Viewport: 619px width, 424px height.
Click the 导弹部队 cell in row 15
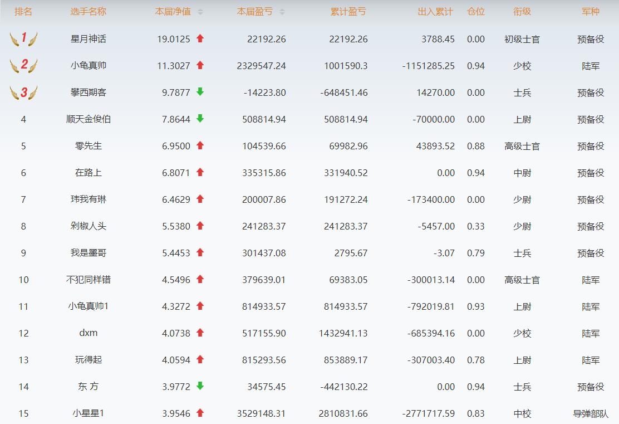pyautogui.click(x=590, y=413)
